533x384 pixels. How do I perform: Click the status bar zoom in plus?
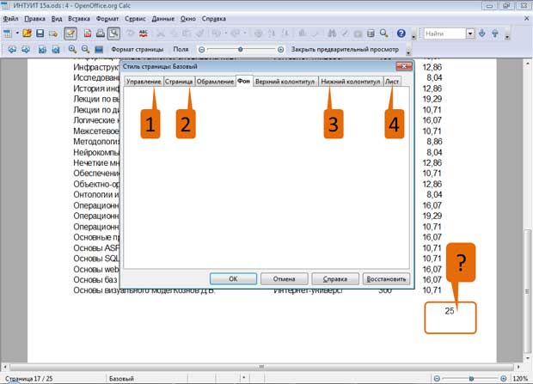coord(504,379)
